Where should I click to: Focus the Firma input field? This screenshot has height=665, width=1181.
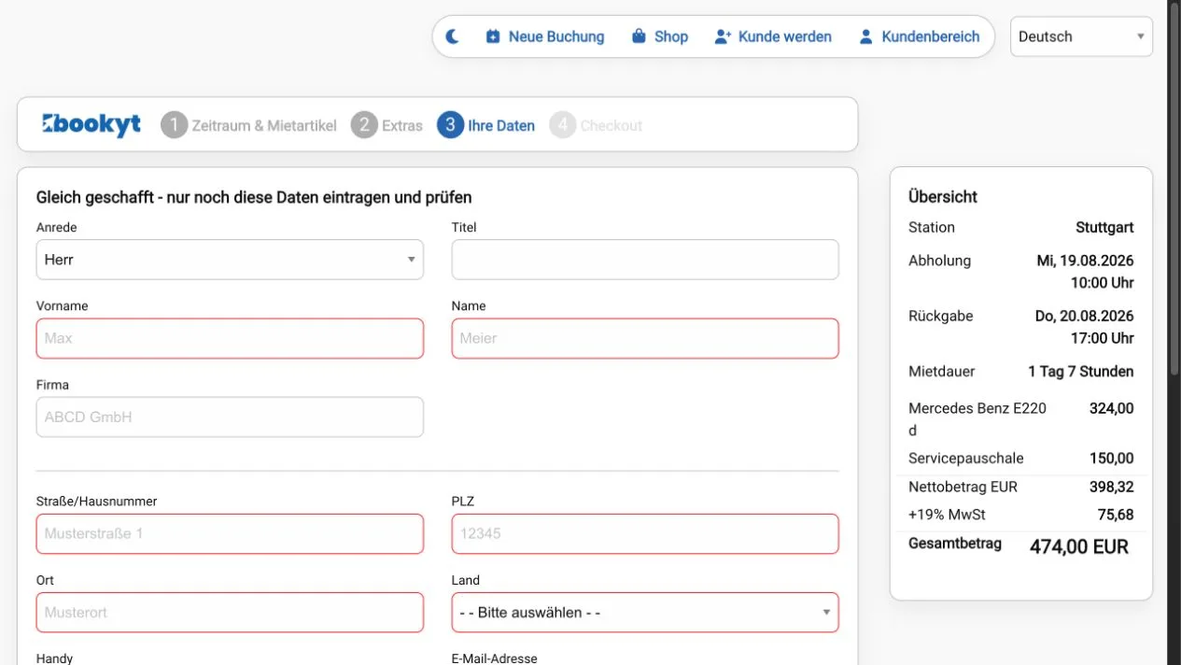pos(230,417)
